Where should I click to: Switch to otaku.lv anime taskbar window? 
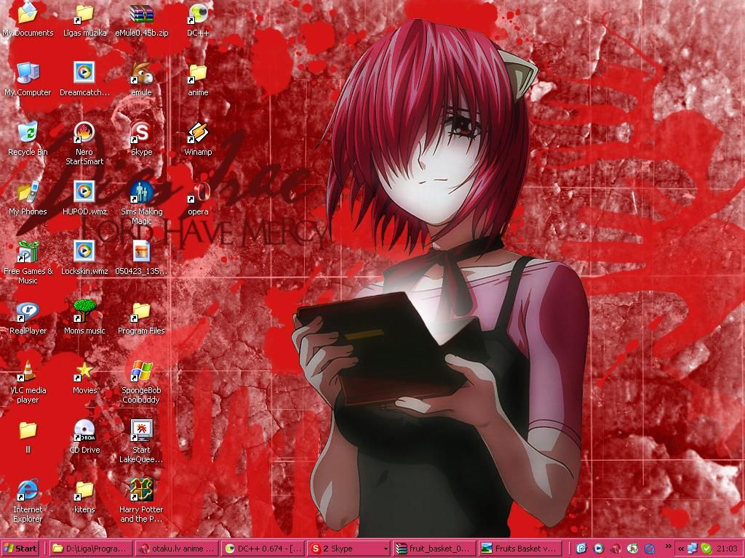click(178, 549)
